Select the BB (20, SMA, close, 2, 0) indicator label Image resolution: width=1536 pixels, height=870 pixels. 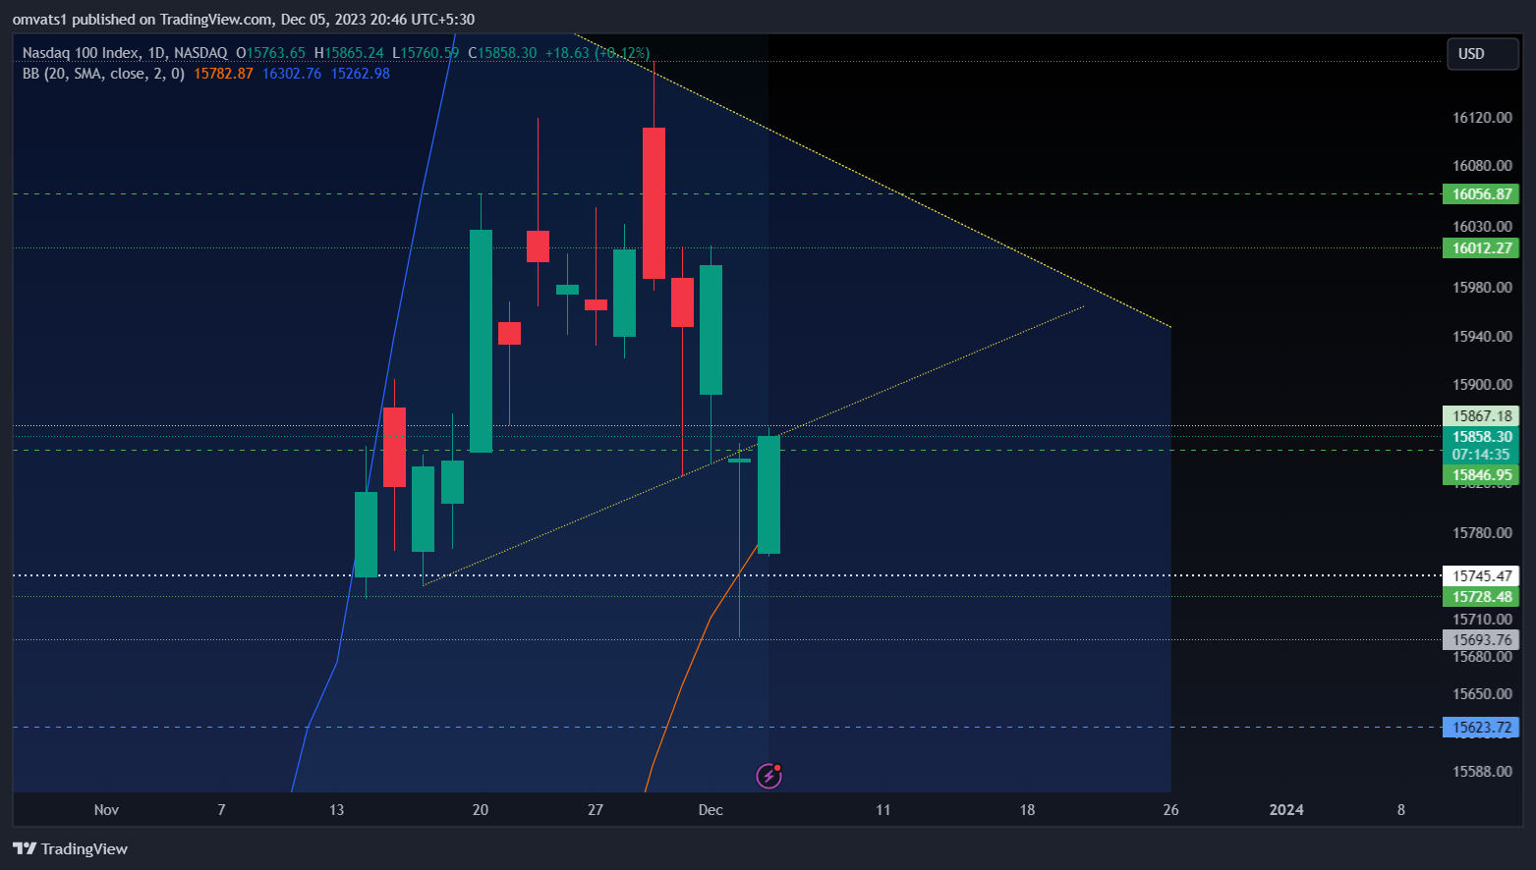click(x=103, y=74)
